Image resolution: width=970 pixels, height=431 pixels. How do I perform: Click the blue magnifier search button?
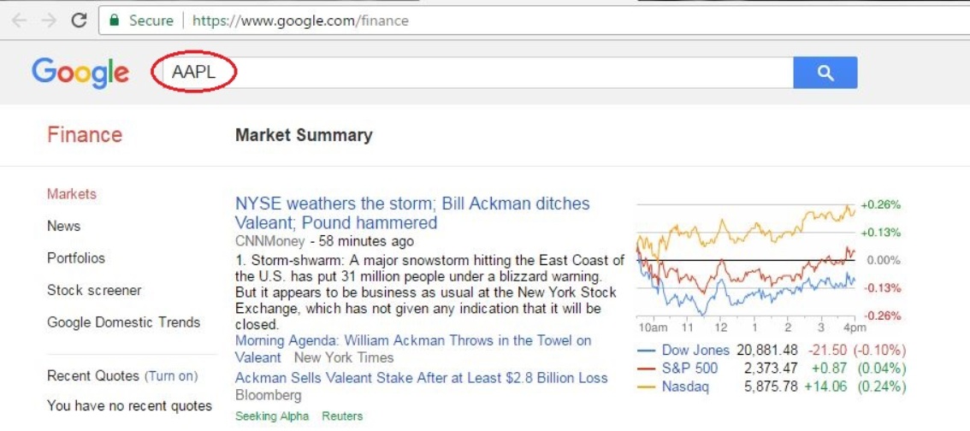pyautogui.click(x=825, y=73)
